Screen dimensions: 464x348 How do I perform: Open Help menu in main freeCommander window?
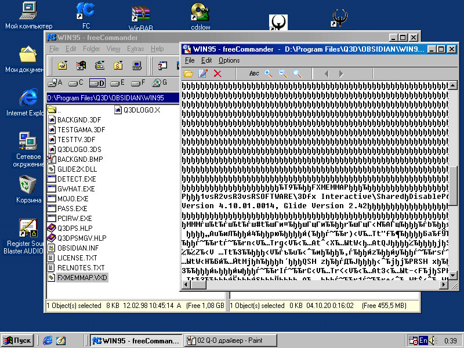[157, 49]
